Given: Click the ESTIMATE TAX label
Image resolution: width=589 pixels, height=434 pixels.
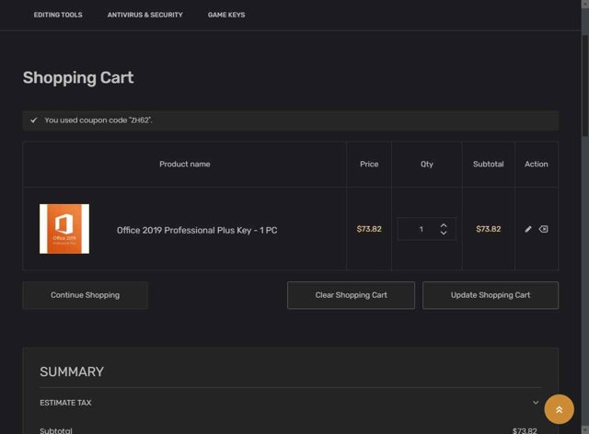Looking at the screenshot, I should tap(65, 403).
